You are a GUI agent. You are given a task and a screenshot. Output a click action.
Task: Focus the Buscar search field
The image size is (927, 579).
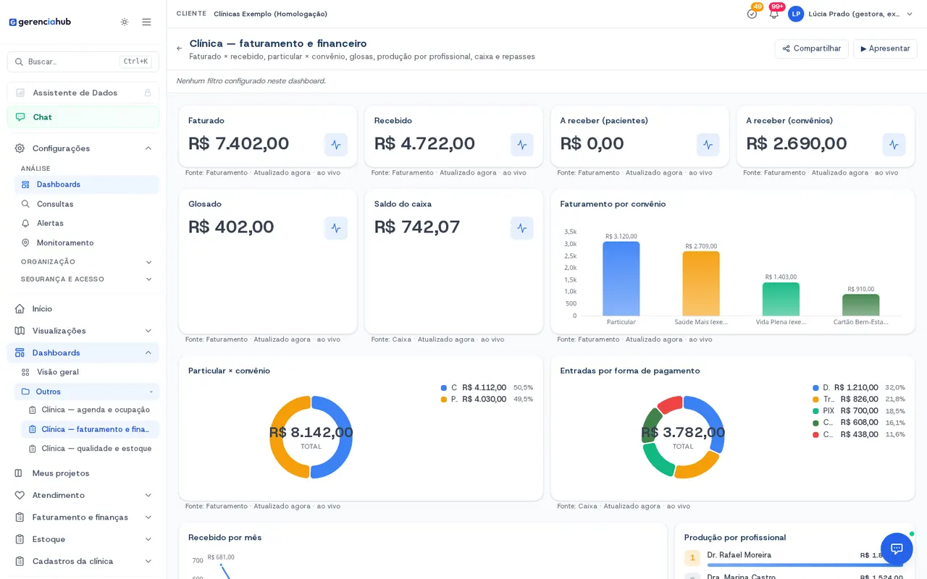coord(83,62)
